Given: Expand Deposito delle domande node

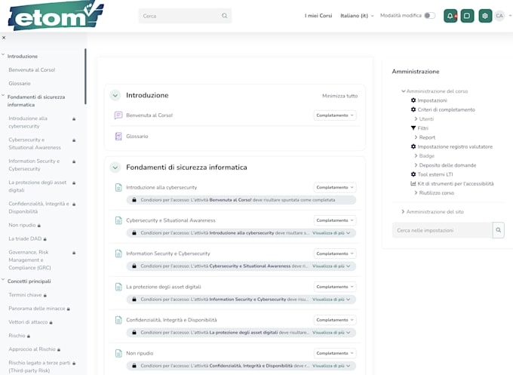Looking at the screenshot, I should pos(416,165).
